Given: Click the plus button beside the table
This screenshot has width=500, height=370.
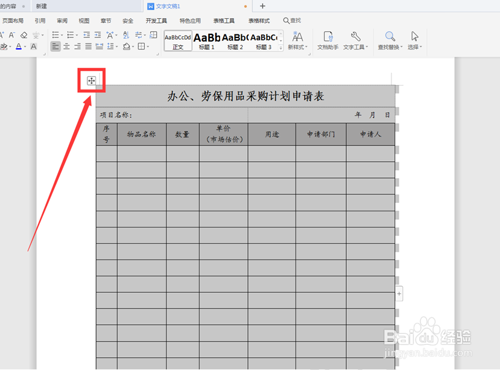Looking at the screenshot, I should 399,293.
